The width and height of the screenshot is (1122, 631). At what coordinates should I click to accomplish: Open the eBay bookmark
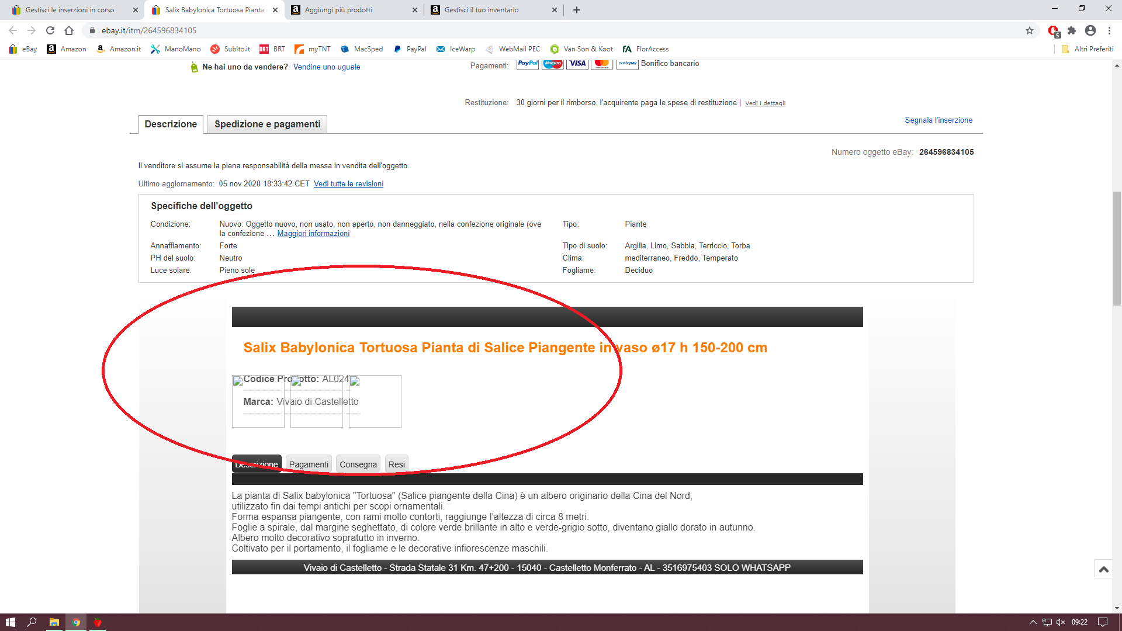tap(23, 49)
